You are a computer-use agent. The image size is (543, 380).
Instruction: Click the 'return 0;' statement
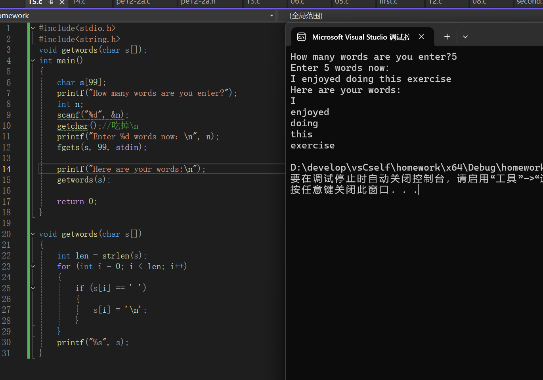[77, 201]
